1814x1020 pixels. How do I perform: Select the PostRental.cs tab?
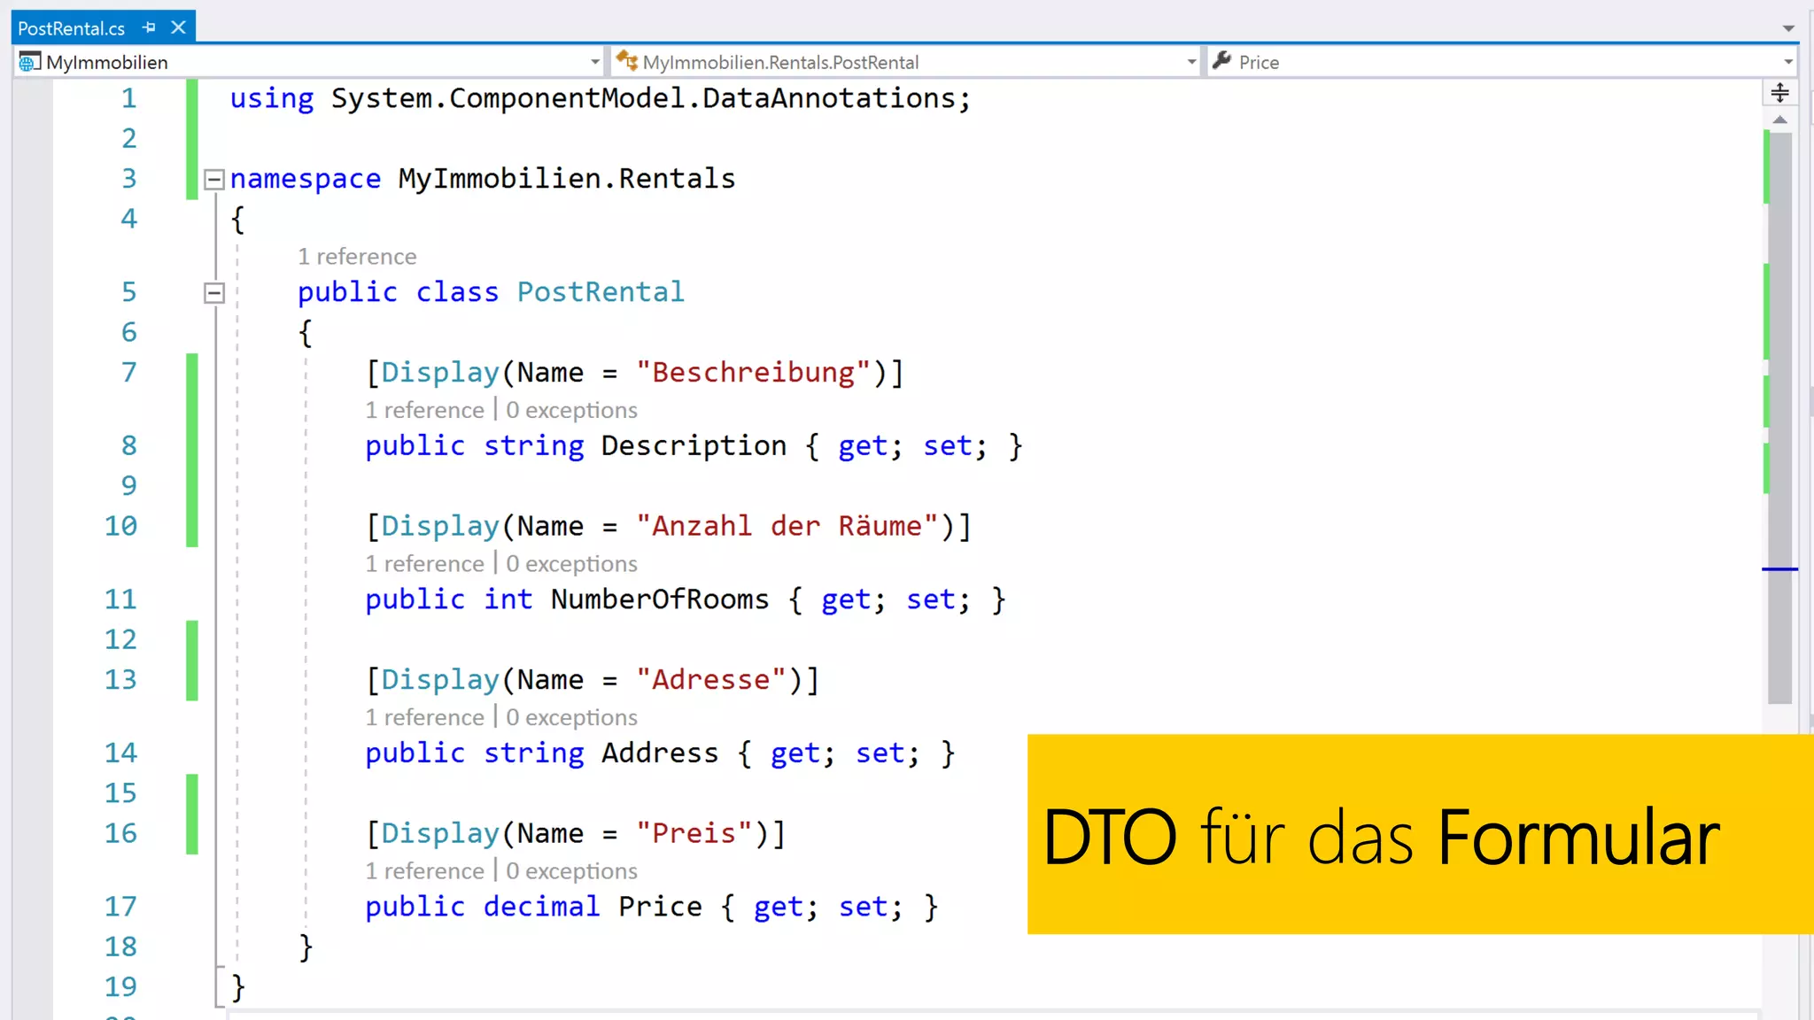(72, 28)
